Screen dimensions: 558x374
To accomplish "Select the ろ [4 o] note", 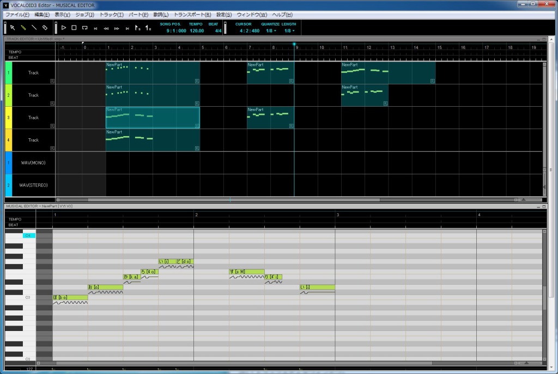I will (149, 272).
